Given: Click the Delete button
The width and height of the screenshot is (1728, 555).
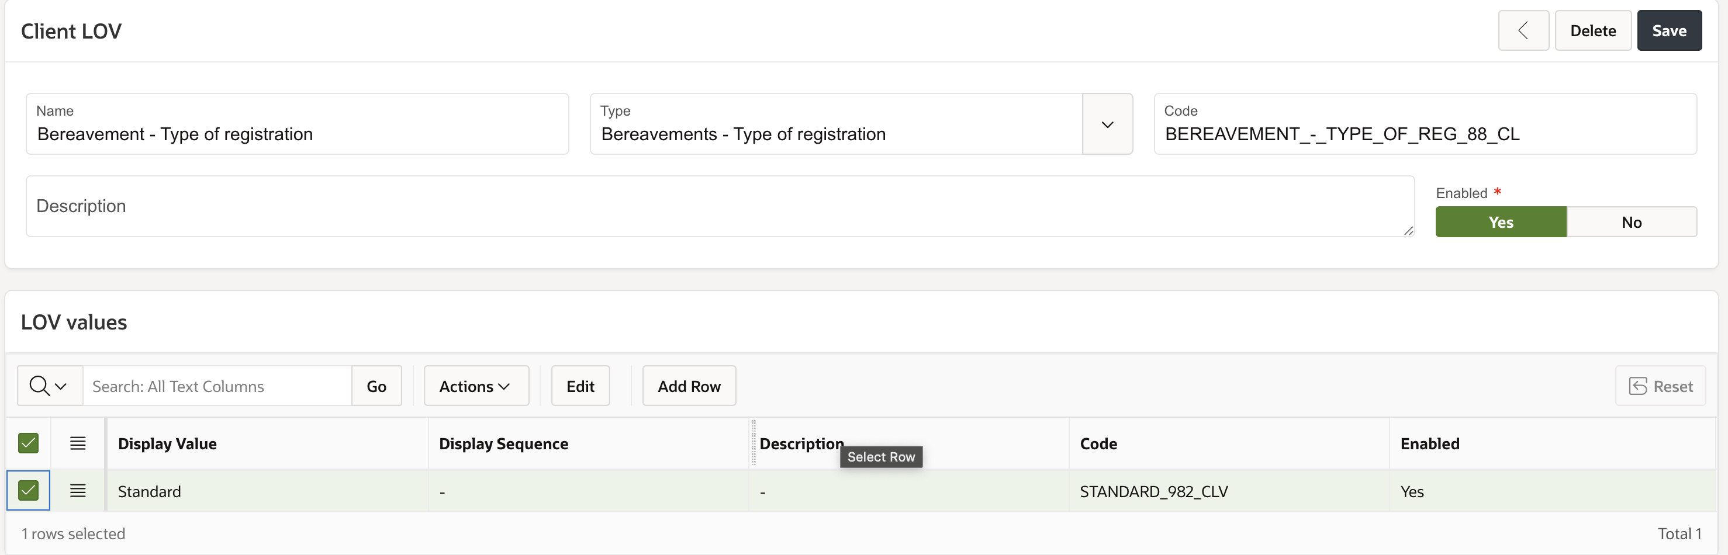Looking at the screenshot, I should coord(1592,31).
